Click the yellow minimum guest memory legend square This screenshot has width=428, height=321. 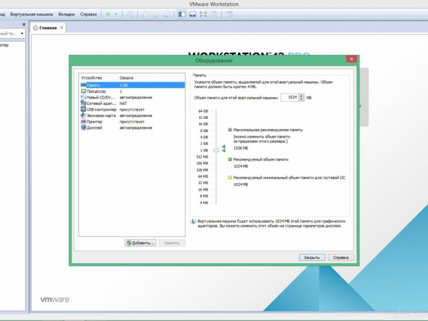230,178
